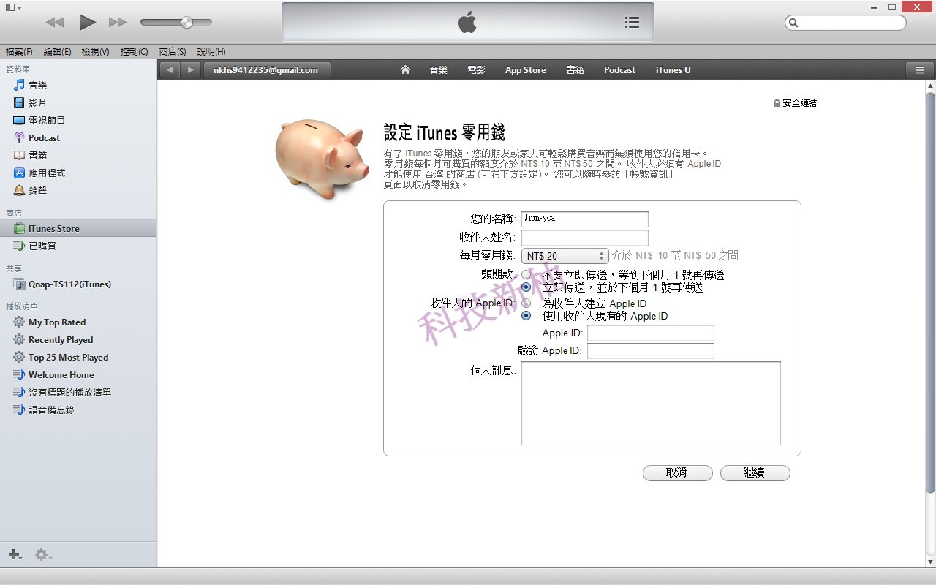Click the Play button
The height and width of the screenshot is (585, 936).
pyautogui.click(x=88, y=22)
